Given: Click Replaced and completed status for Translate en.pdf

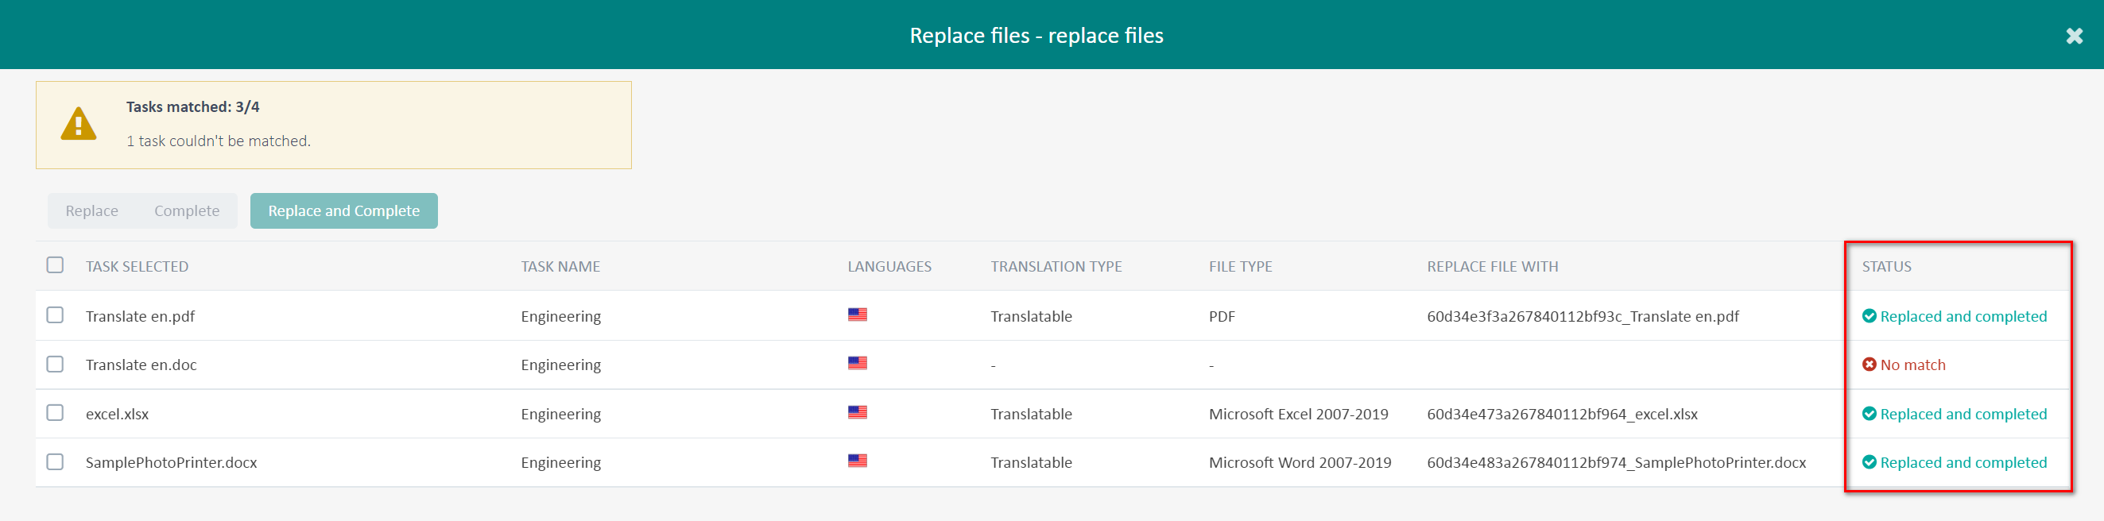Looking at the screenshot, I should (1963, 317).
